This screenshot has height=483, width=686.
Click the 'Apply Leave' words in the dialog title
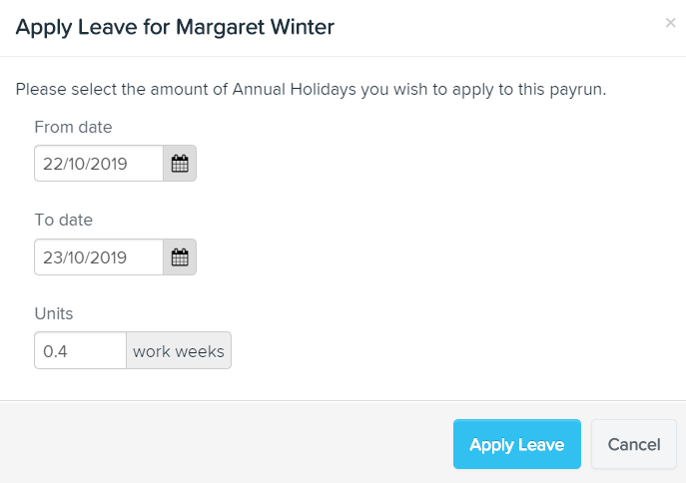pos(77,27)
